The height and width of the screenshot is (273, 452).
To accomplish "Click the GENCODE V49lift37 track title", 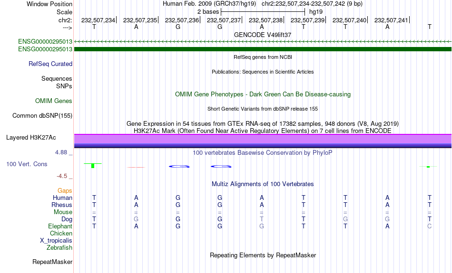I will tap(263, 35).
